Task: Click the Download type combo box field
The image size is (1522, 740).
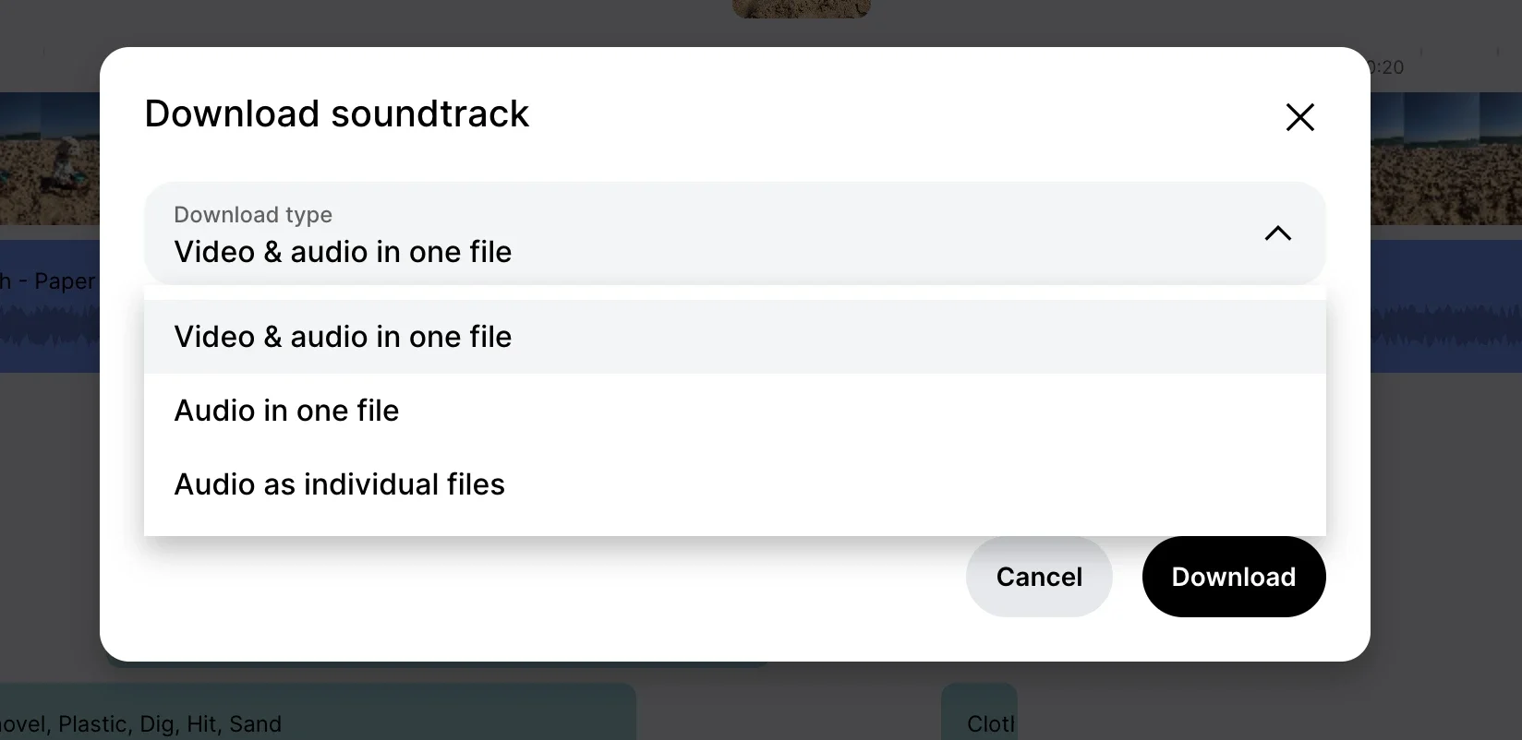Action: click(734, 233)
